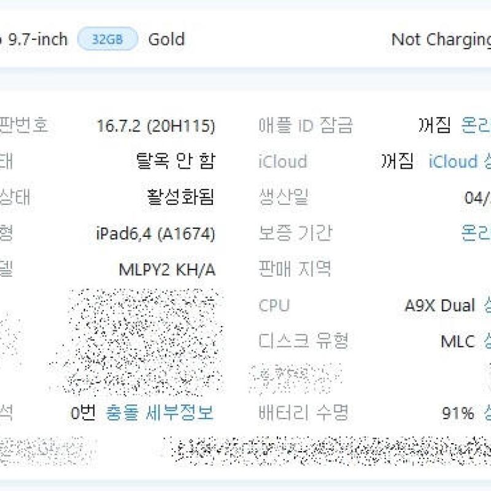Click the MLC disk type value
The height and width of the screenshot is (491, 491).
[458, 341]
